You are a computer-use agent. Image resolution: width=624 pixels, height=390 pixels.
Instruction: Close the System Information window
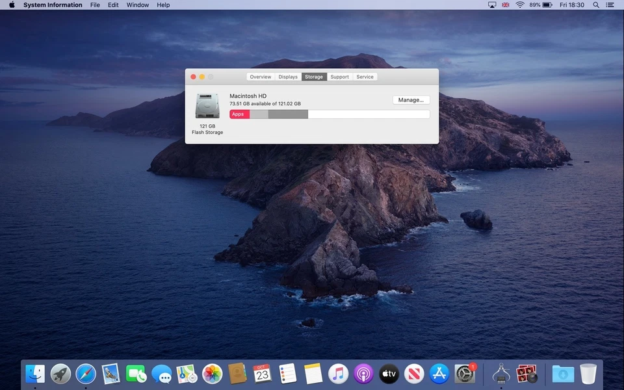193,77
